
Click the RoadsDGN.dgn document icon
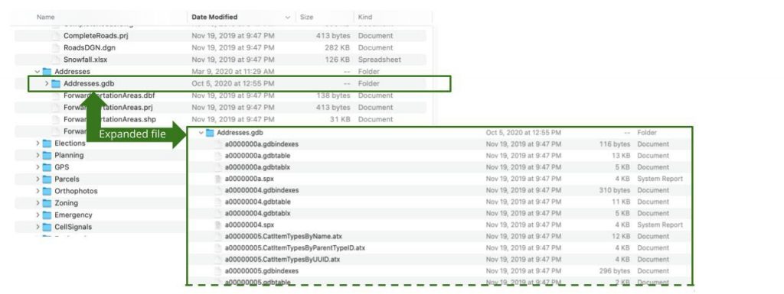(x=56, y=48)
